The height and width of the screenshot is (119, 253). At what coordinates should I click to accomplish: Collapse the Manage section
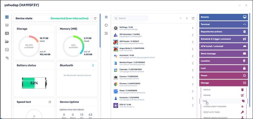click(224, 83)
